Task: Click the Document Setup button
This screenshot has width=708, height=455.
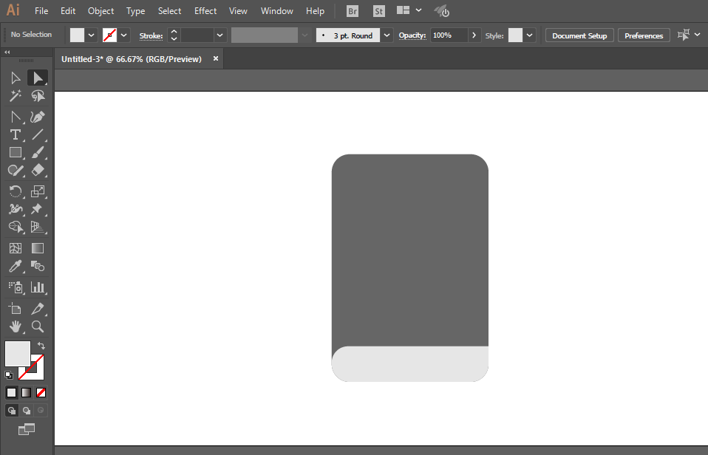Action: [x=579, y=35]
